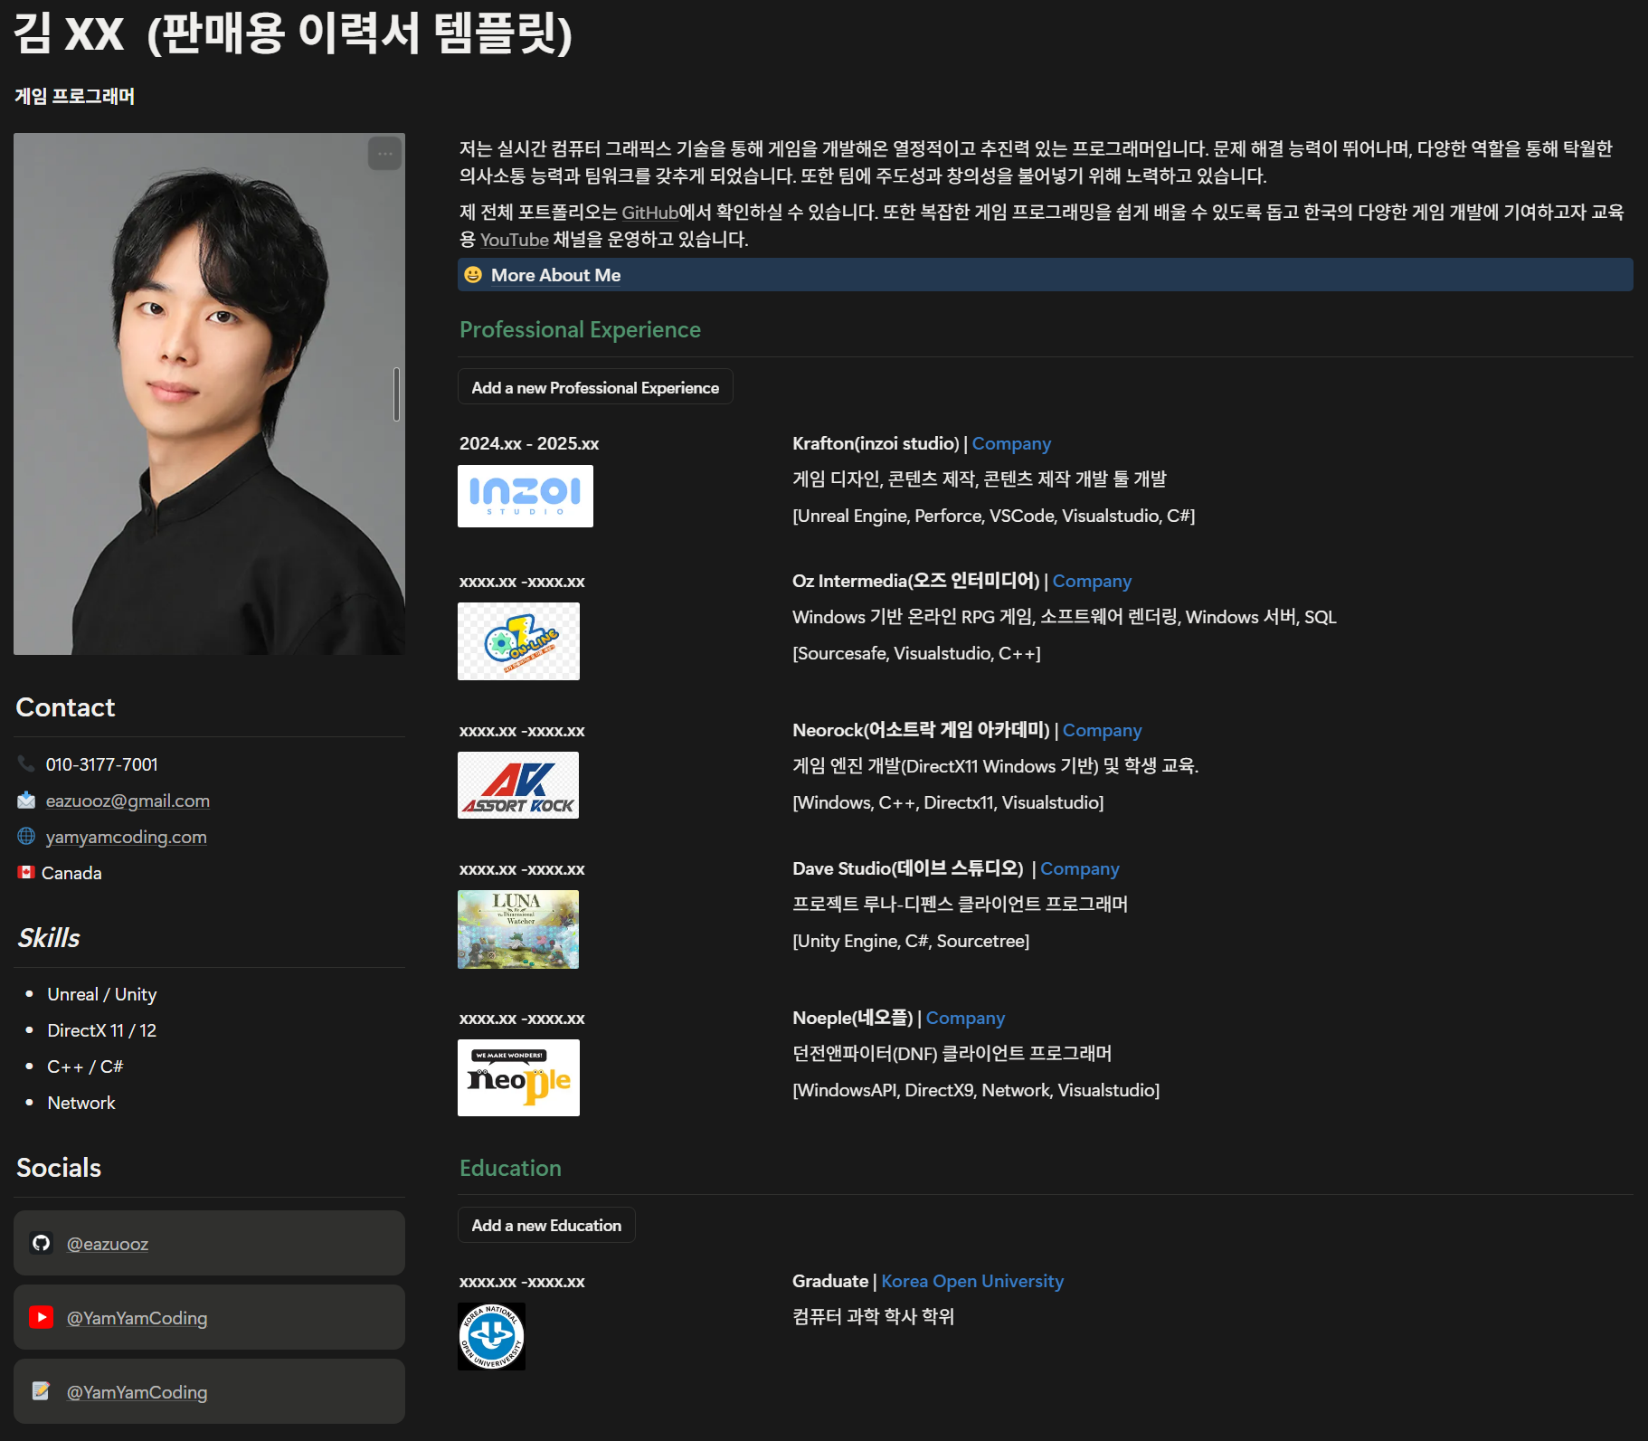The height and width of the screenshot is (1441, 1648).
Task: Click the Canada flag icon
Action: click(x=26, y=873)
